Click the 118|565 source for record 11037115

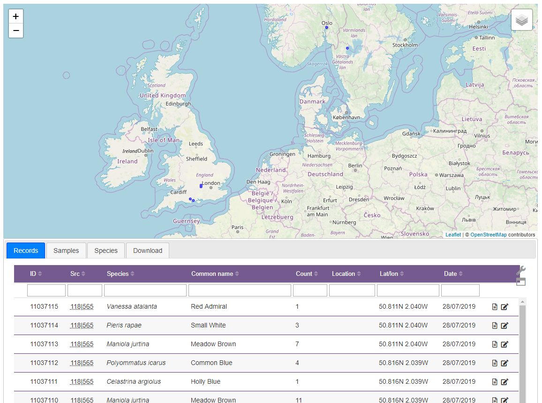[x=82, y=306]
